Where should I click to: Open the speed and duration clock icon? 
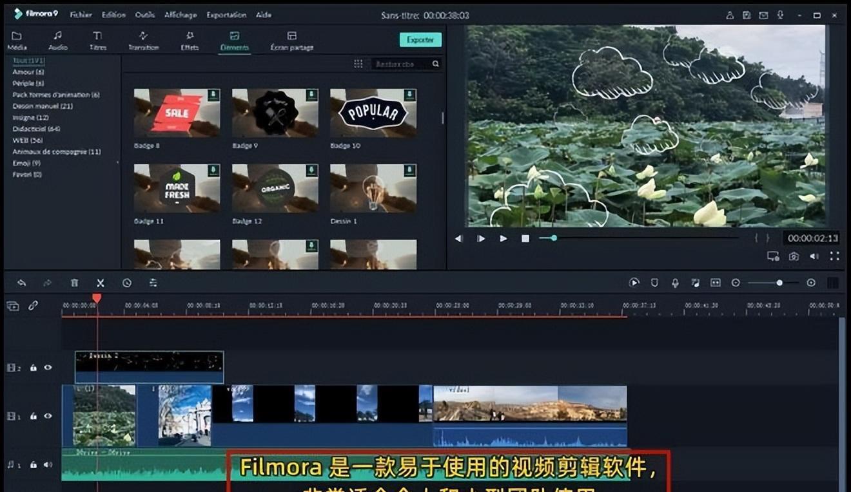click(x=127, y=283)
